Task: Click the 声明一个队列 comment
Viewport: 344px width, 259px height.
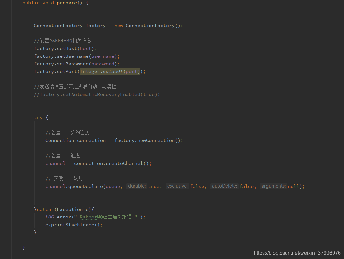Action: tap(64, 179)
